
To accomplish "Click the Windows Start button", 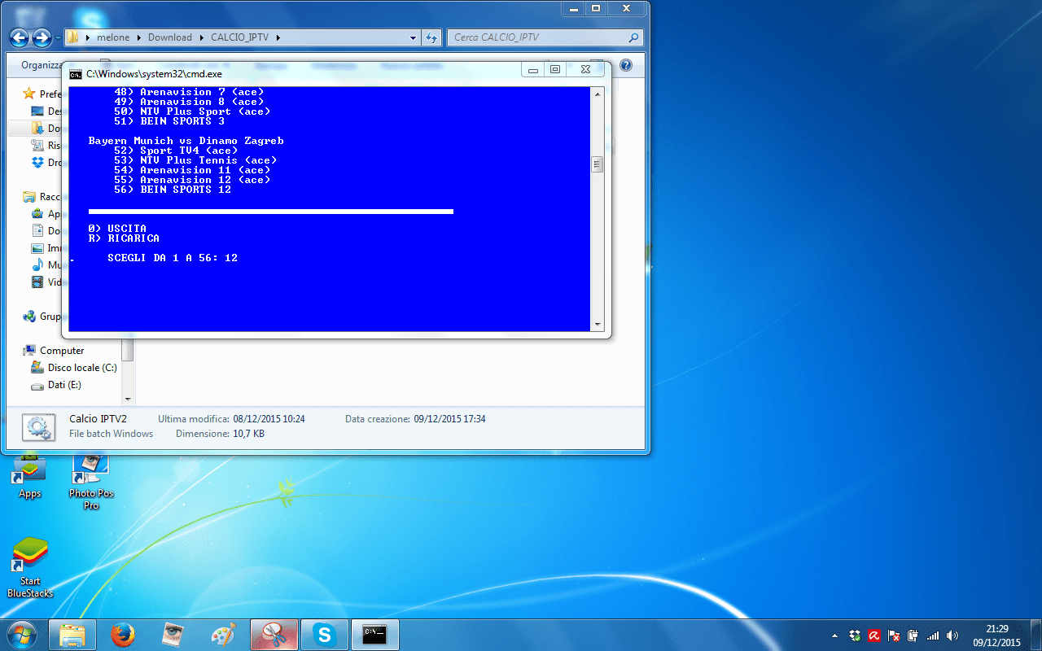I will (21, 634).
